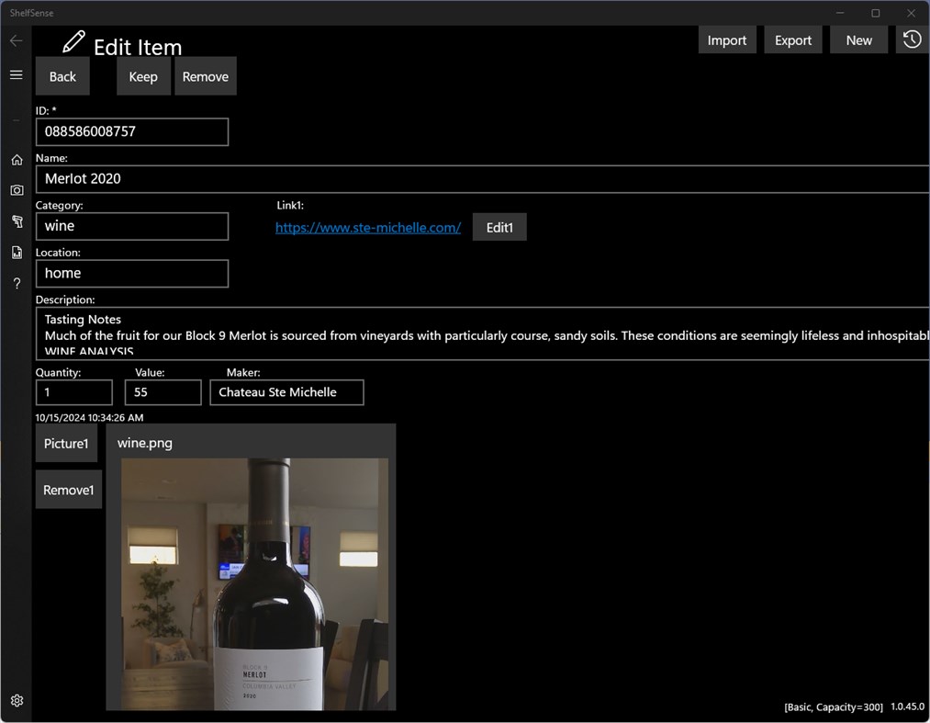Export the inventory data

(x=793, y=40)
